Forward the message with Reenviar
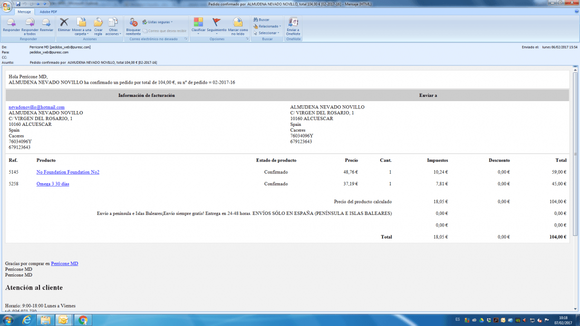 pos(46,26)
